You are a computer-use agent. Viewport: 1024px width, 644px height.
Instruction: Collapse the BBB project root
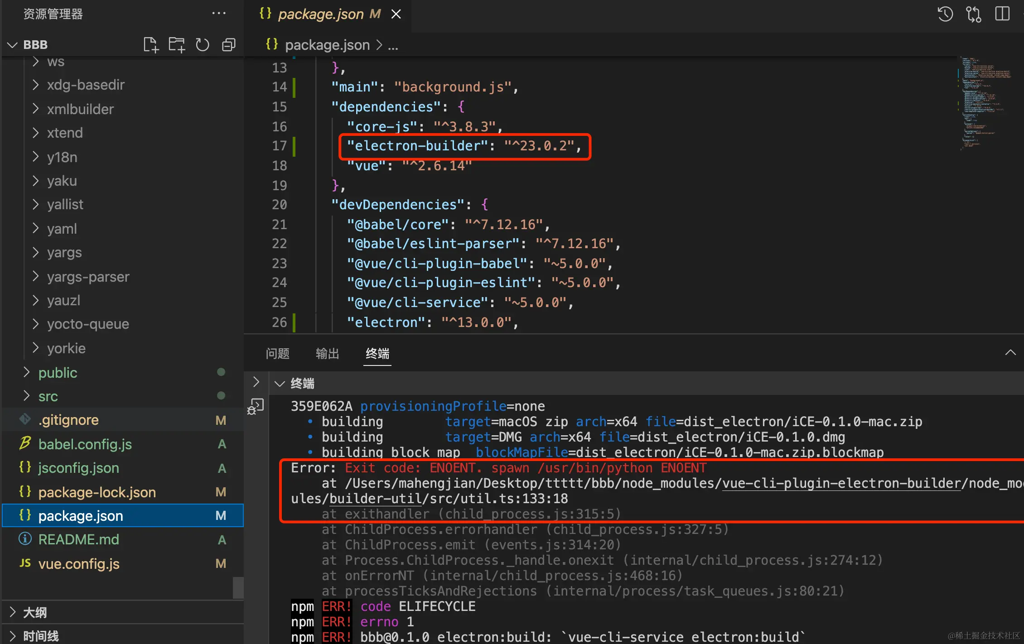[x=13, y=45]
